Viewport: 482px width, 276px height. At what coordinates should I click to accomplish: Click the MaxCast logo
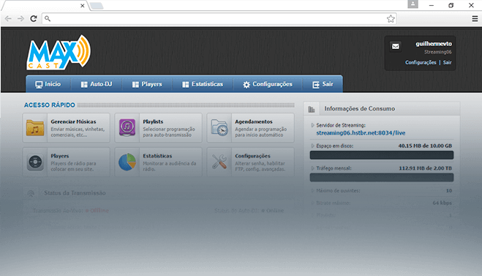coord(59,52)
